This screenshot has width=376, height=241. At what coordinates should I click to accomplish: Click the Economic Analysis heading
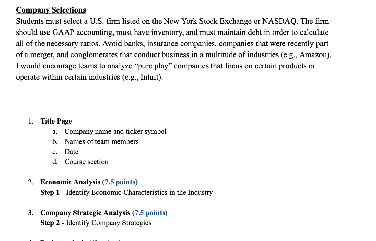pos(70,182)
